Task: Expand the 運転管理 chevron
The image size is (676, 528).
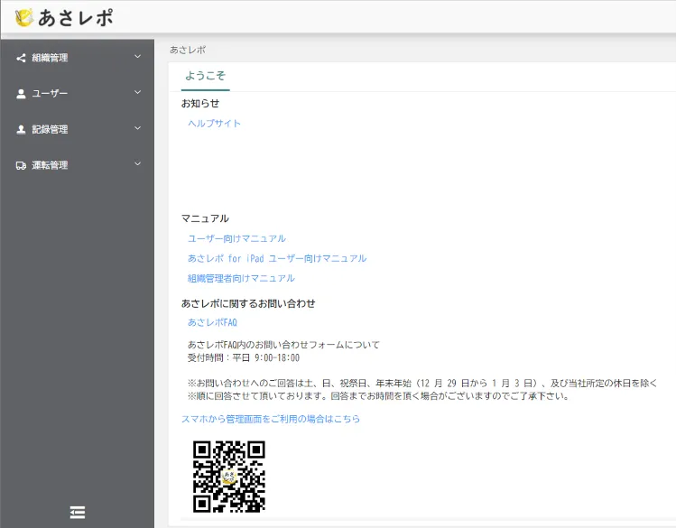Action: (x=137, y=163)
